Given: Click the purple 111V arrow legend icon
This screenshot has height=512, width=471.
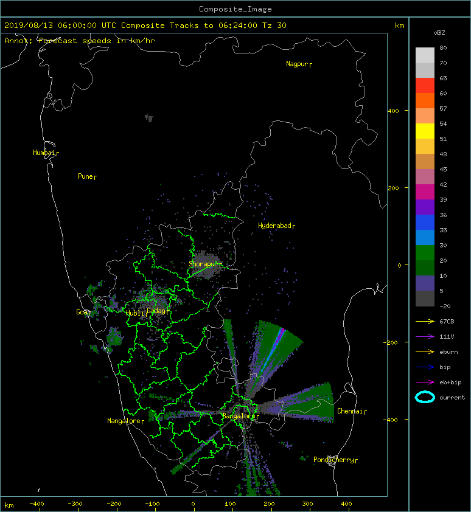Looking at the screenshot, I should point(425,336).
